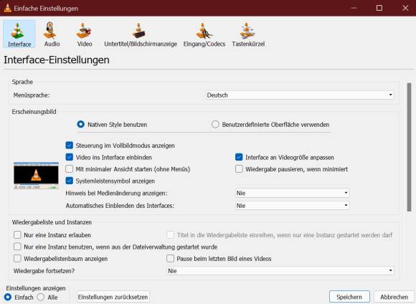Expand Hinweis bei Medienänderung anzeigen dropdown
Viewport: 416px width, 304px height.
pos(292,193)
